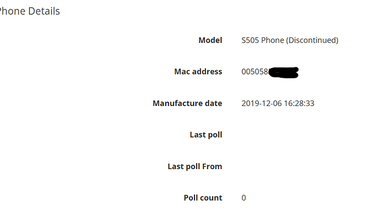Select the Manufacture date label
The image size is (375, 224).
coord(187,103)
